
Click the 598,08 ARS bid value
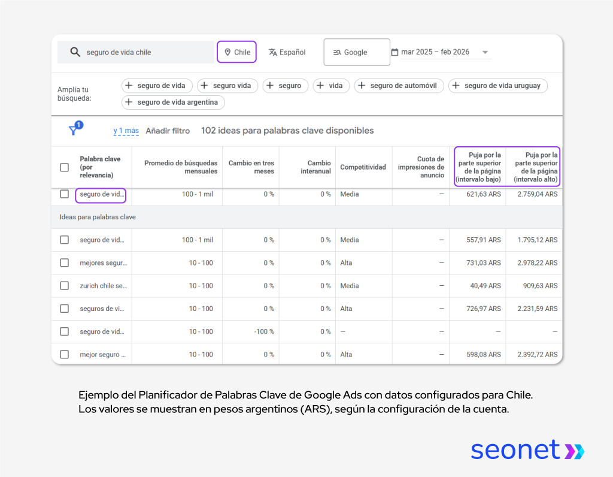click(x=484, y=354)
